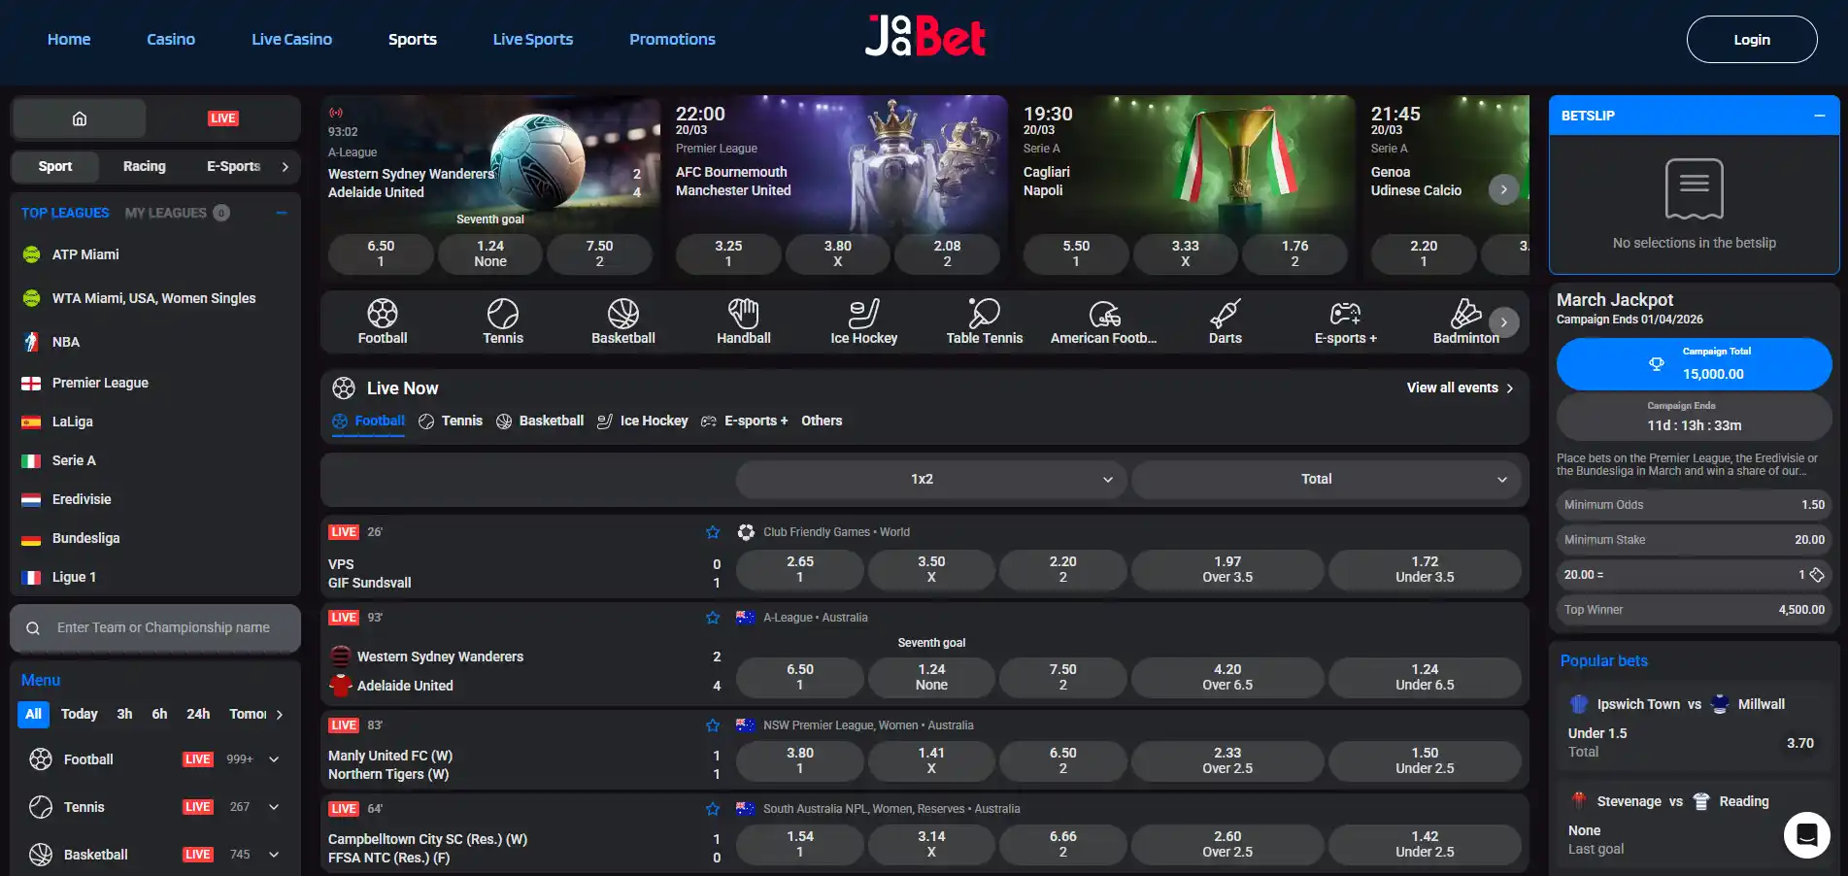Screen dimensions: 1848x876
Task: Click the Campaign Total 15,000.00 button
Action: [x=1695, y=364]
